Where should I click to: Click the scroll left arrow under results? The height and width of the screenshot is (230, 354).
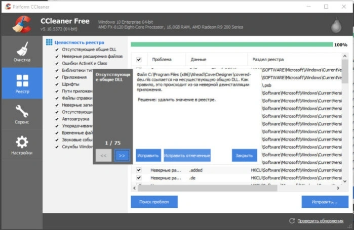(135, 188)
